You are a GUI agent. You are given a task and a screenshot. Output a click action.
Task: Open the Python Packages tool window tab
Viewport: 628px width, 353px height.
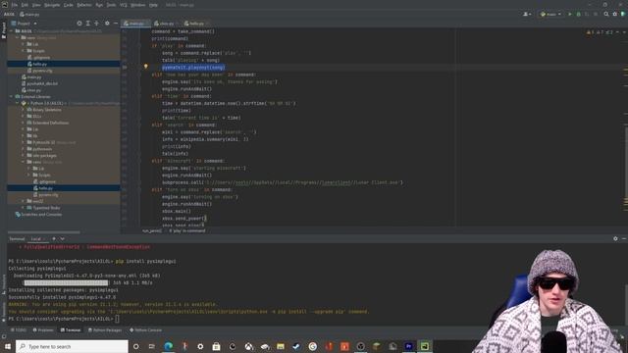pyautogui.click(x=105, y=330)
